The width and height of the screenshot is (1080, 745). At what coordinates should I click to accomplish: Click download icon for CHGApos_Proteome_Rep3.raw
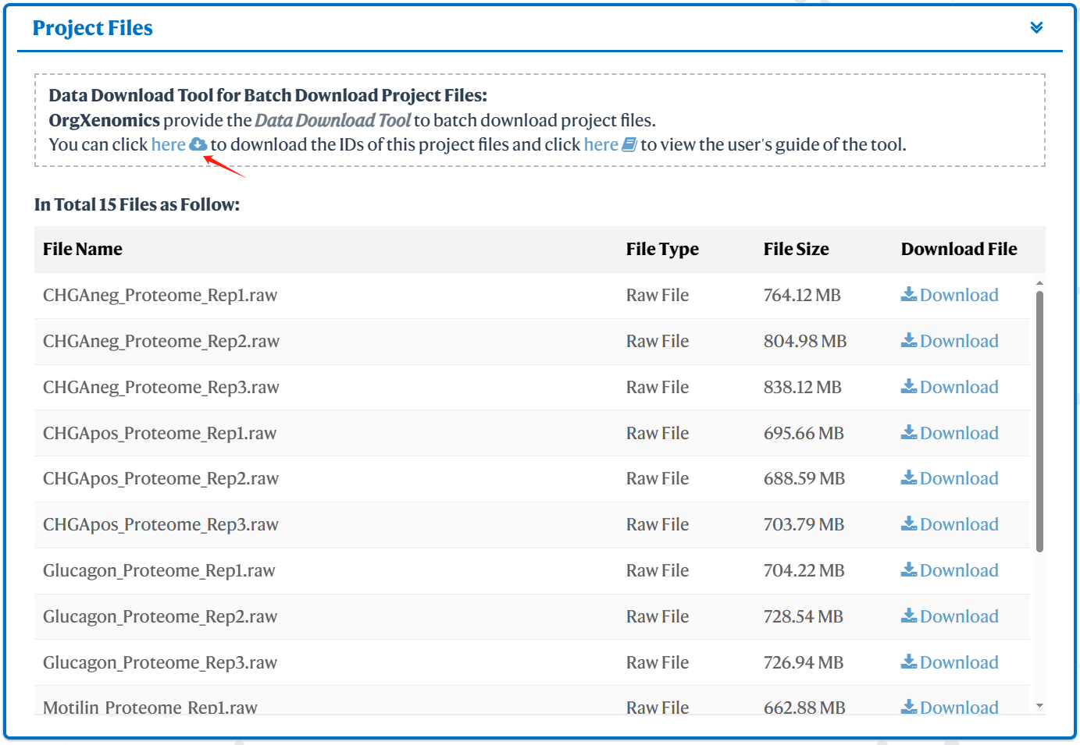tap(909, 523)
